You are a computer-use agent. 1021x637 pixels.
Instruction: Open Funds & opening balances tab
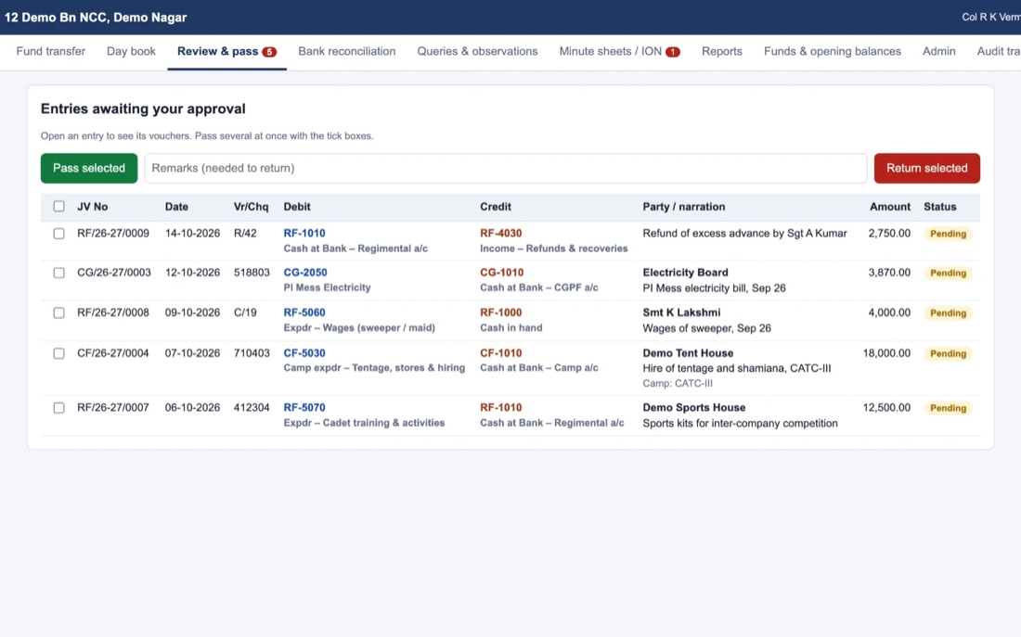pos(833,51)
